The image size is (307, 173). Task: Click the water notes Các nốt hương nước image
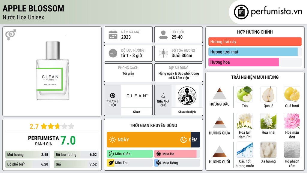(x=245, y=150)
